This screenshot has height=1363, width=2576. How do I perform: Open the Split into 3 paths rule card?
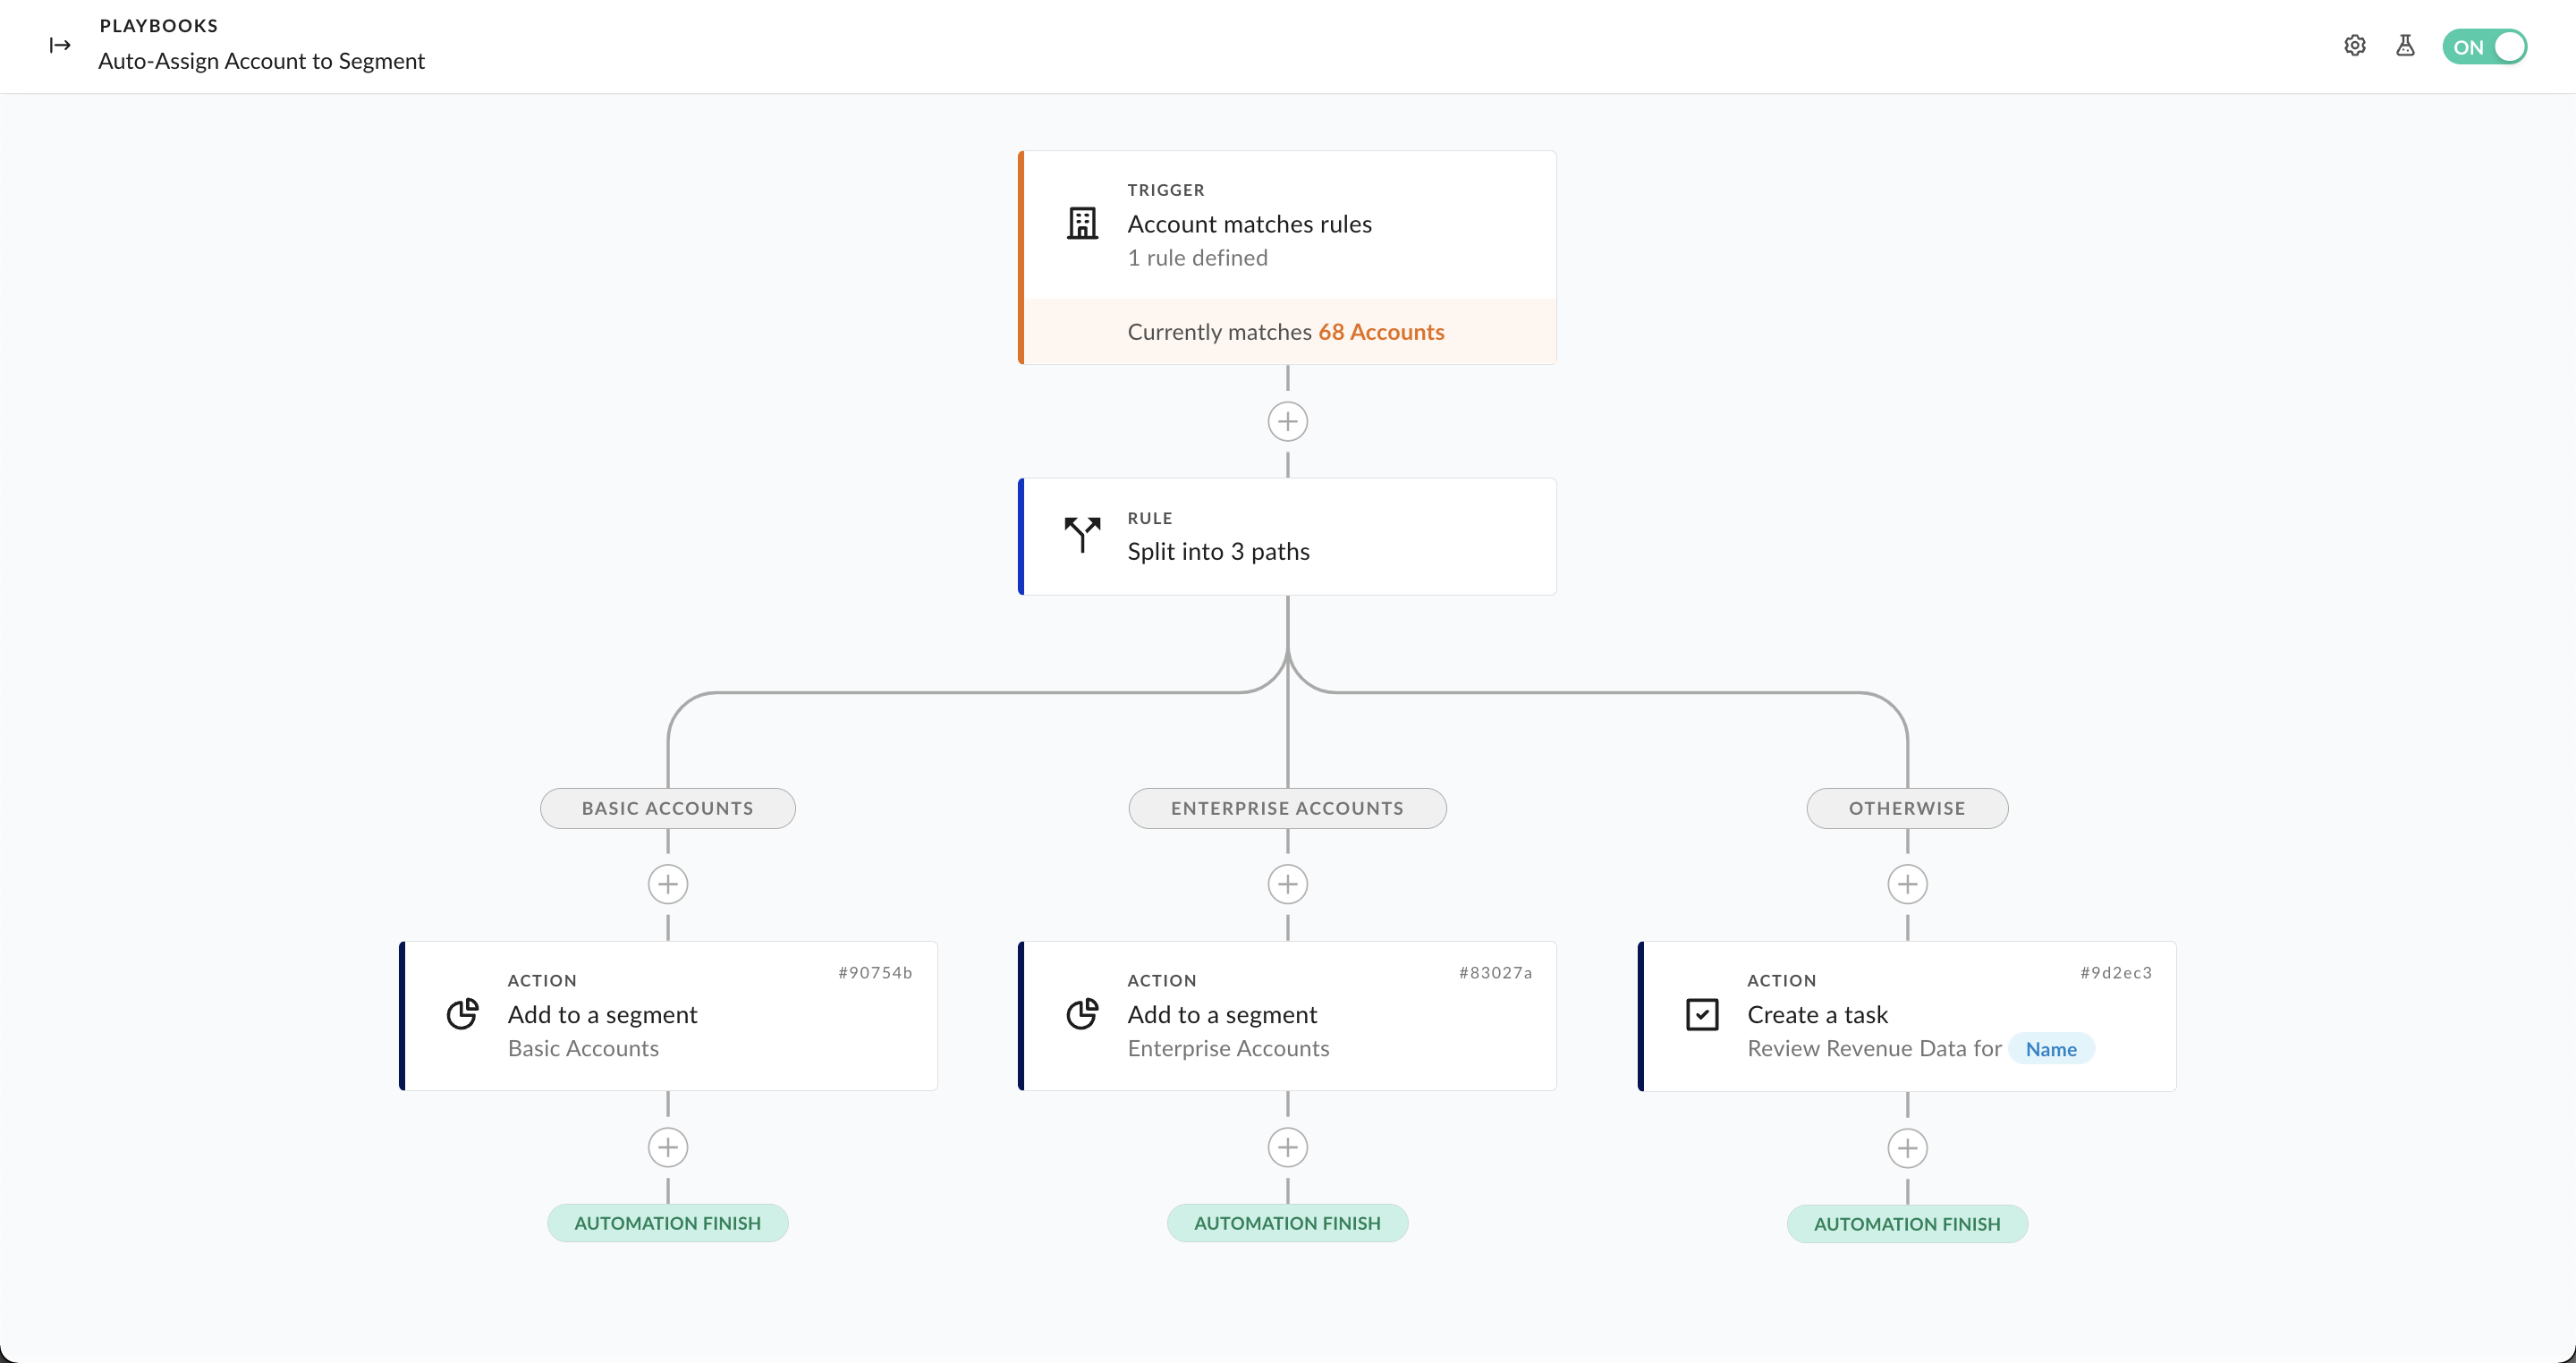(1218, 550)
